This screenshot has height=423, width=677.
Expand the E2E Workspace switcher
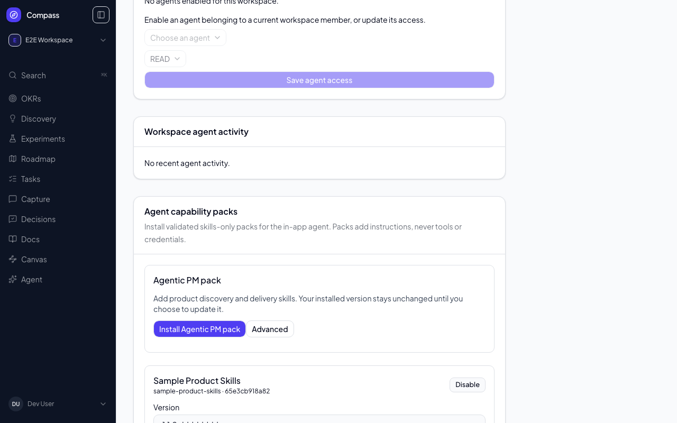[58, 40]
